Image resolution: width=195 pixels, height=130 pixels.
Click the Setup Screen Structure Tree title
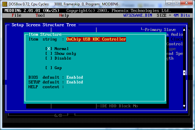44,25
